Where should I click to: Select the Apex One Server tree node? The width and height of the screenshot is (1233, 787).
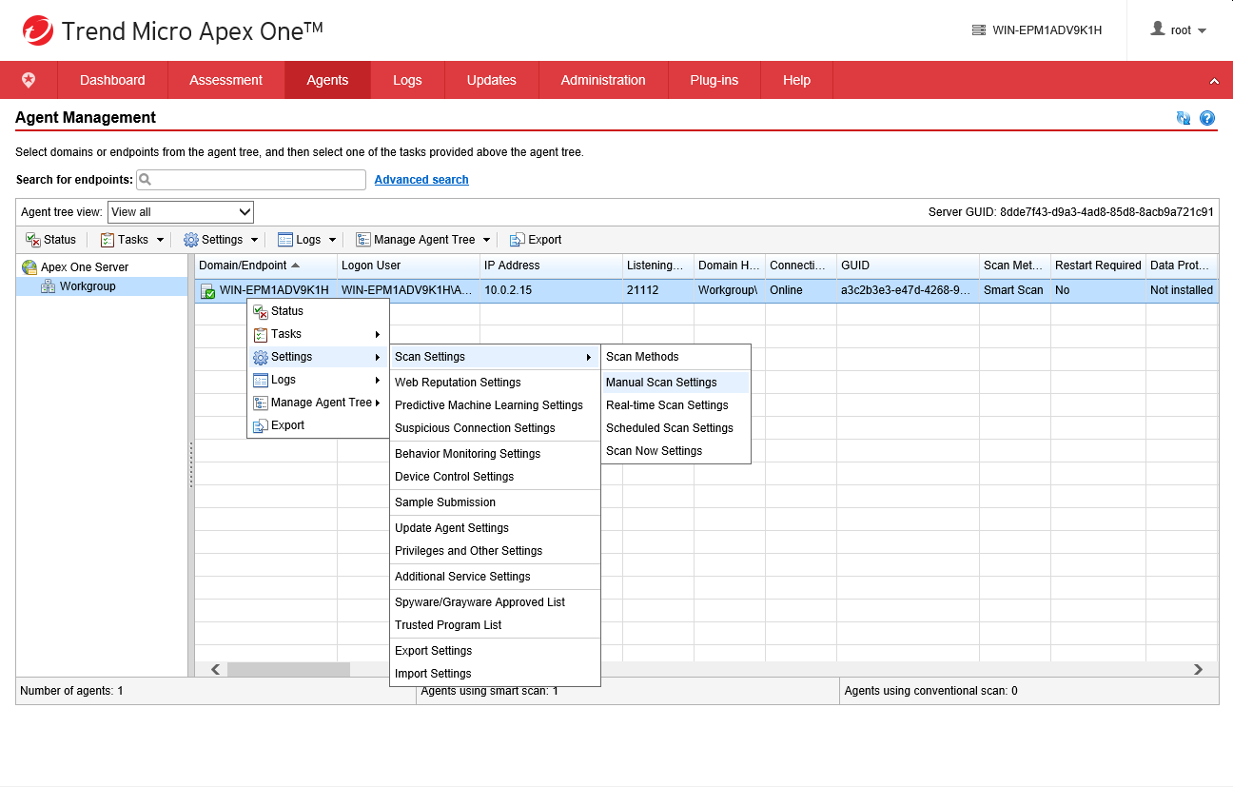click(85, 267)
